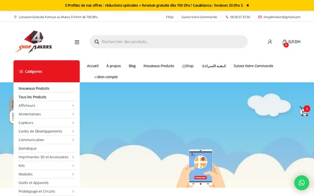The image size is (314, 196).
Task: Click the Kits category label
Action: pyautogui.click(x=22, y=166)
